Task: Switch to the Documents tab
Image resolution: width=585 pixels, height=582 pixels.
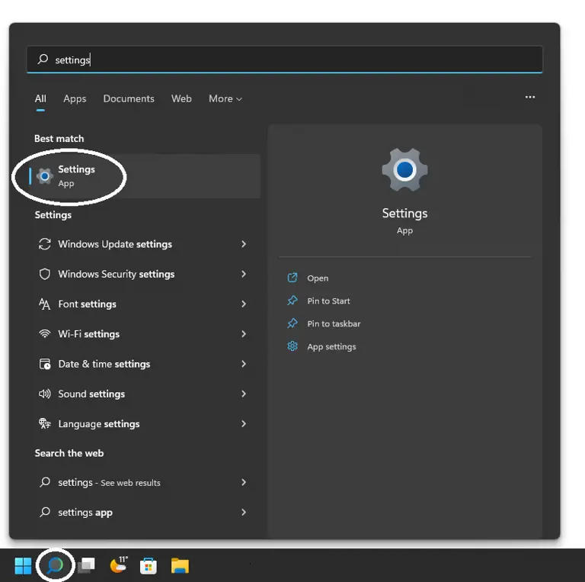Action: coord(129,98)
